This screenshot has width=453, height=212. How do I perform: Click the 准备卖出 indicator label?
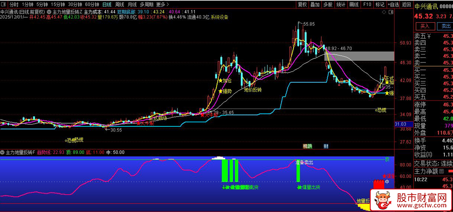tap(305, 163)
